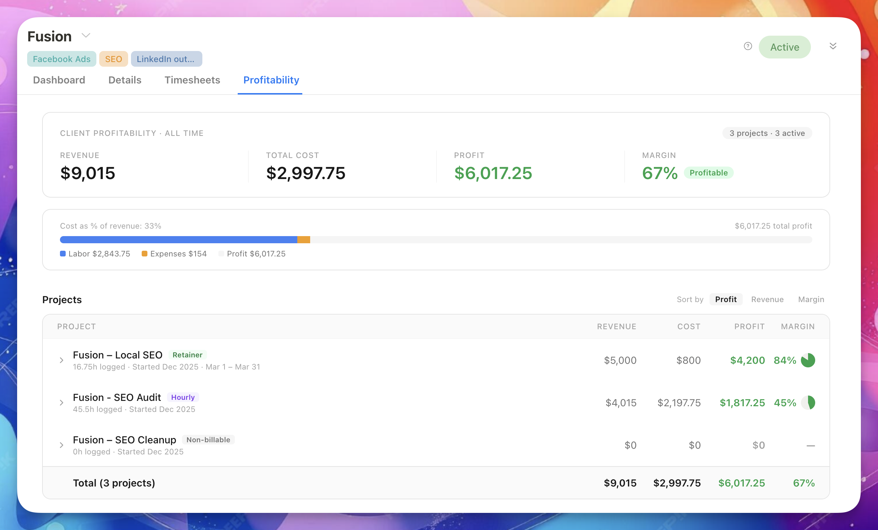Click the Non-billable badge on SEO Cleanup
Viewport: 878px width, 530px height.
tap(208, 440)
